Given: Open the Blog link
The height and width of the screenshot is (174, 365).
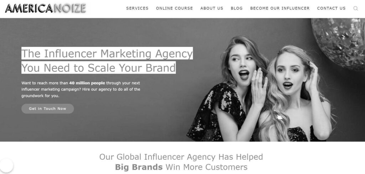Looking at the screenshot, I should (x=237, y=9).
